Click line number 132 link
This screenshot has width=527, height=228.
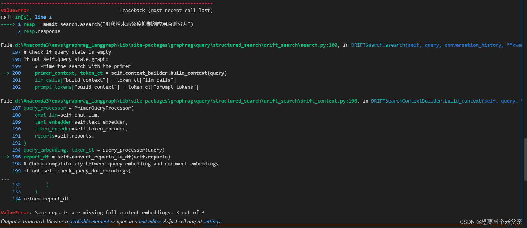click(16, 185)
